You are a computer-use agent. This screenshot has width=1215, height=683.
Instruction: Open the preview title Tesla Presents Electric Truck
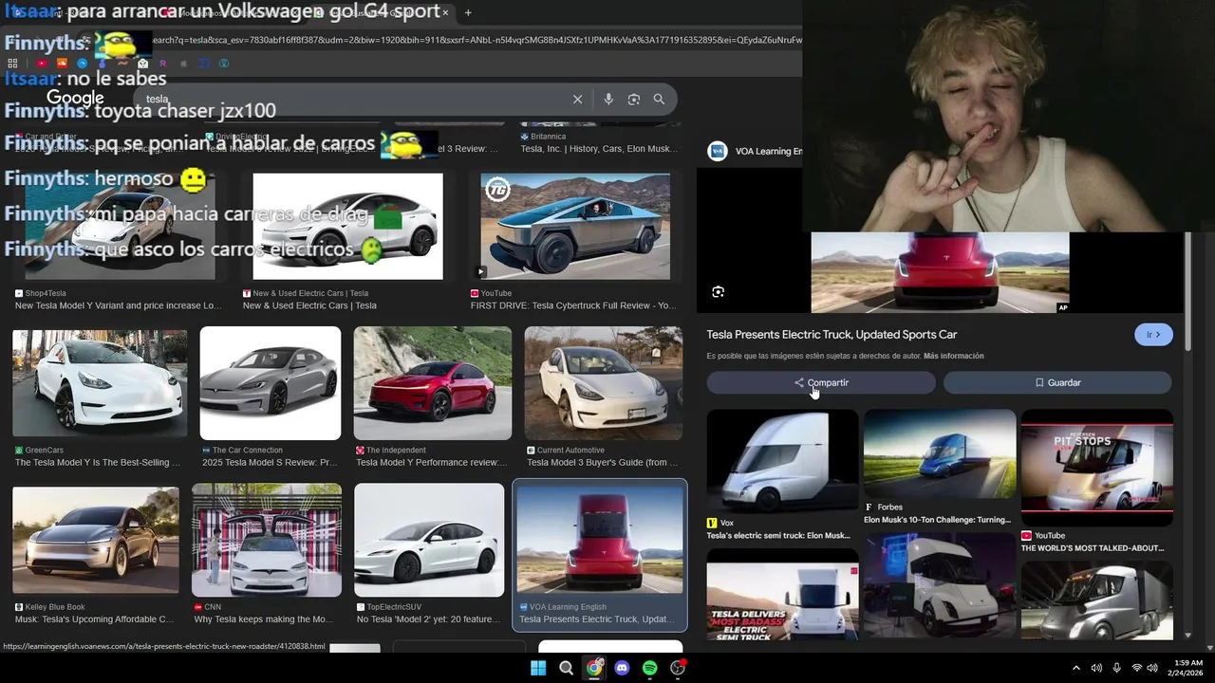point(832,335)
